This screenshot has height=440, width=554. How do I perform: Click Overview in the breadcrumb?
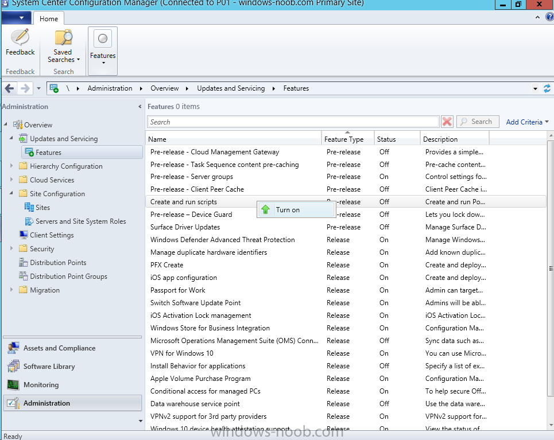[x=165, y=88]
